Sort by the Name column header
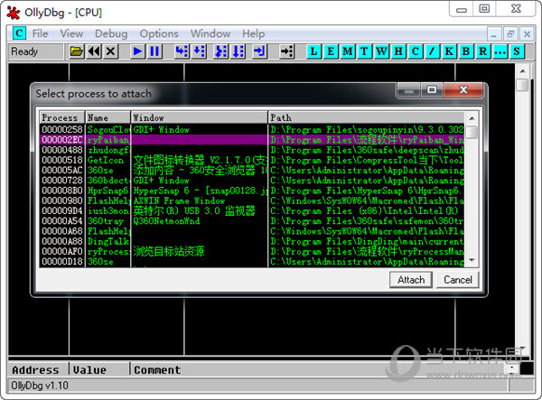This screenshot has height=400, width=542. tap(107, 117)
